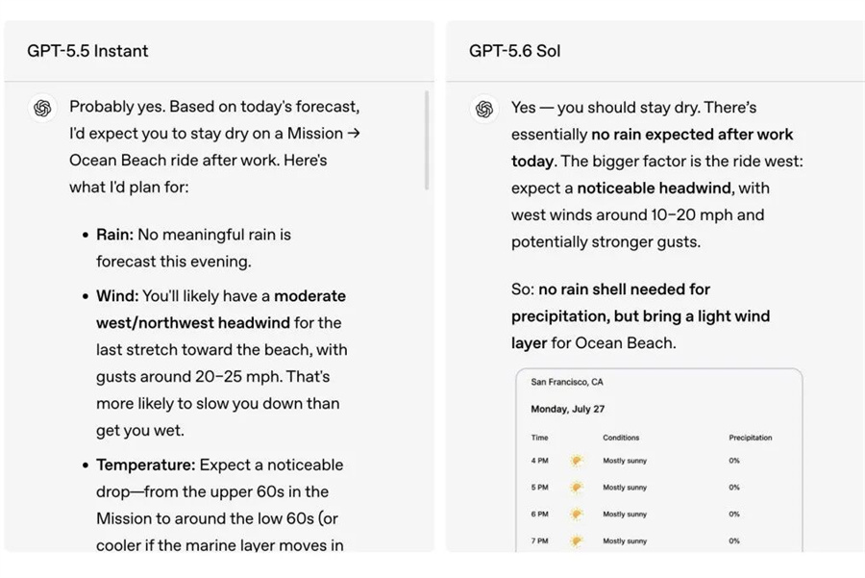
Task: Click the 'Rain:' bullet label
Action: coord(114,235)
